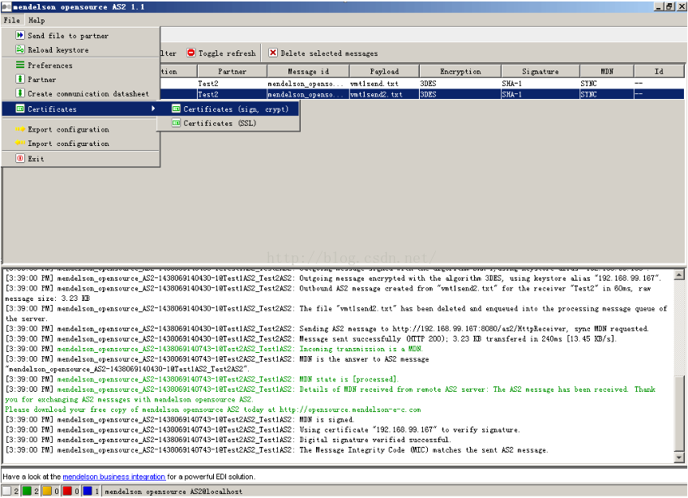Click the Certificates (sign, crypt) icon
Viewport: 688px width, 498px height.
pos(176,109)
